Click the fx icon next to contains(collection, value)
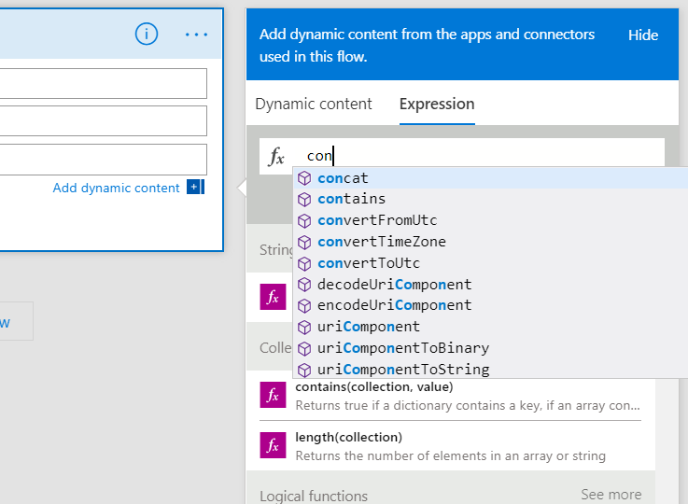Image resolution: width=688 pixels, height=504 pixels. pyautogui.click(x=273, y=396)
